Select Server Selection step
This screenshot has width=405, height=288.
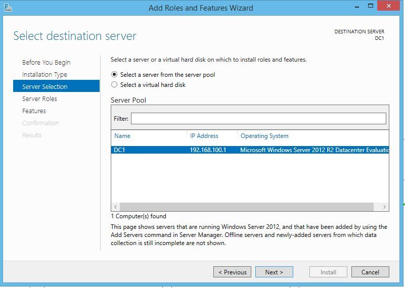pos(56,86)
